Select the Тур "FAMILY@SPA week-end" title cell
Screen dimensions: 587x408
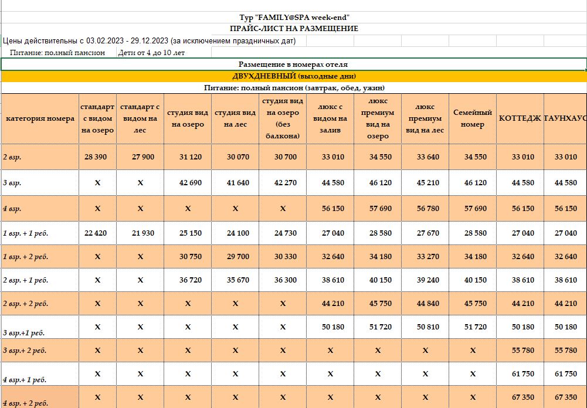(294, 17)
